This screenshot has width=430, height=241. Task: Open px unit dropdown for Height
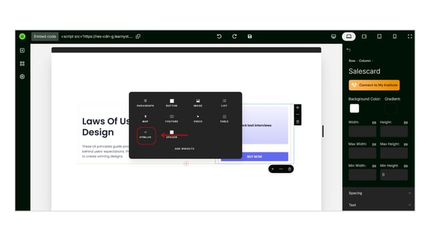[x=405, y=122]
